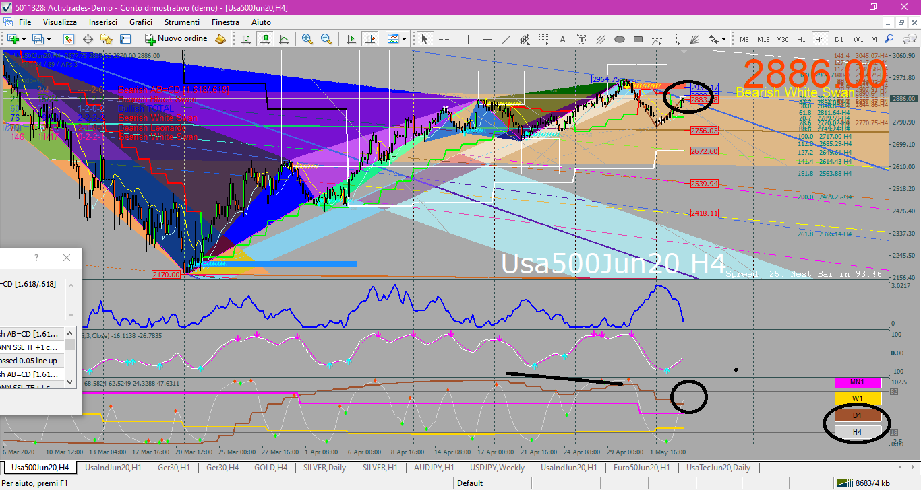
Task: Open the Visualizza menu
Action: [x=61, y=22]
